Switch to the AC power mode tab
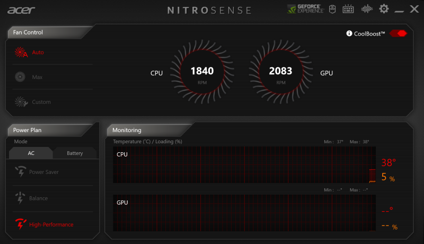Viewport: 424px width, 244px height. (x=31, y=153)
